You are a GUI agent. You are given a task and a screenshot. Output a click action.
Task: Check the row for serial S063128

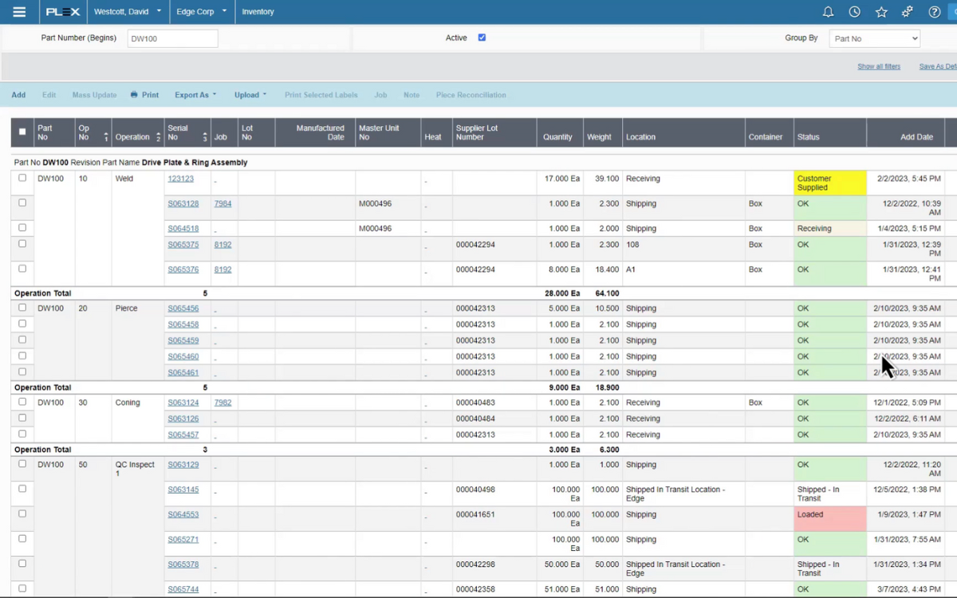[x=22, y=203]
